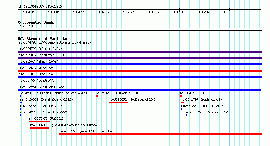Click the DGV Structural Variants track title

click(42, 39)
